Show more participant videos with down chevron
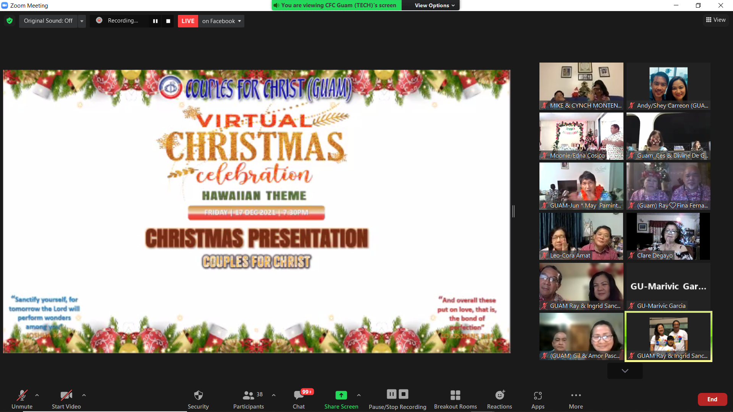The image size is (733, 412). (625, 371)
